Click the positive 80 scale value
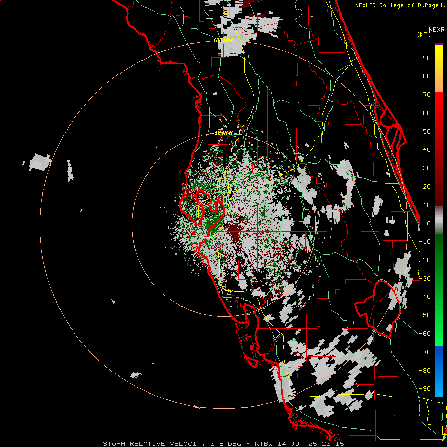The height and width of the screenshot is (447, 447). coord(427,76)
